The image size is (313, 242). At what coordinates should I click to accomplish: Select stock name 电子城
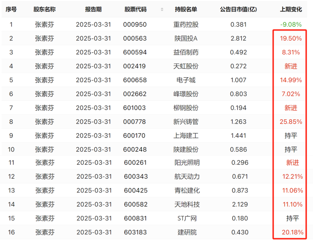pyautogui.click(x=186, y=80)
